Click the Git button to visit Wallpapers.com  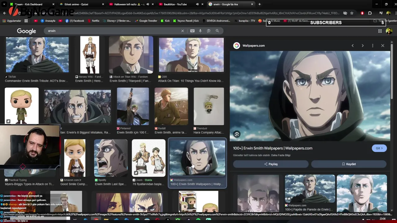379,148
